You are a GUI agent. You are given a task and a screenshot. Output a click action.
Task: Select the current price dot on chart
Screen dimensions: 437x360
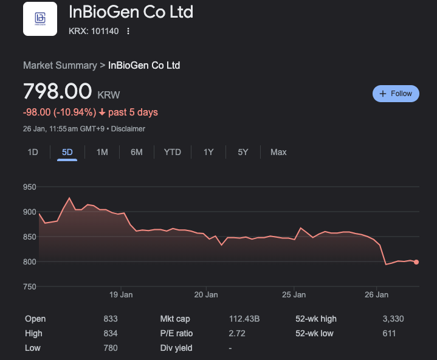point(416,262)
